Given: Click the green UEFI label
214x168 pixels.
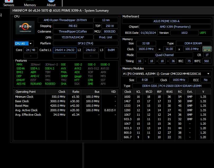Looking at the screenshot, I should coord(203,33).
